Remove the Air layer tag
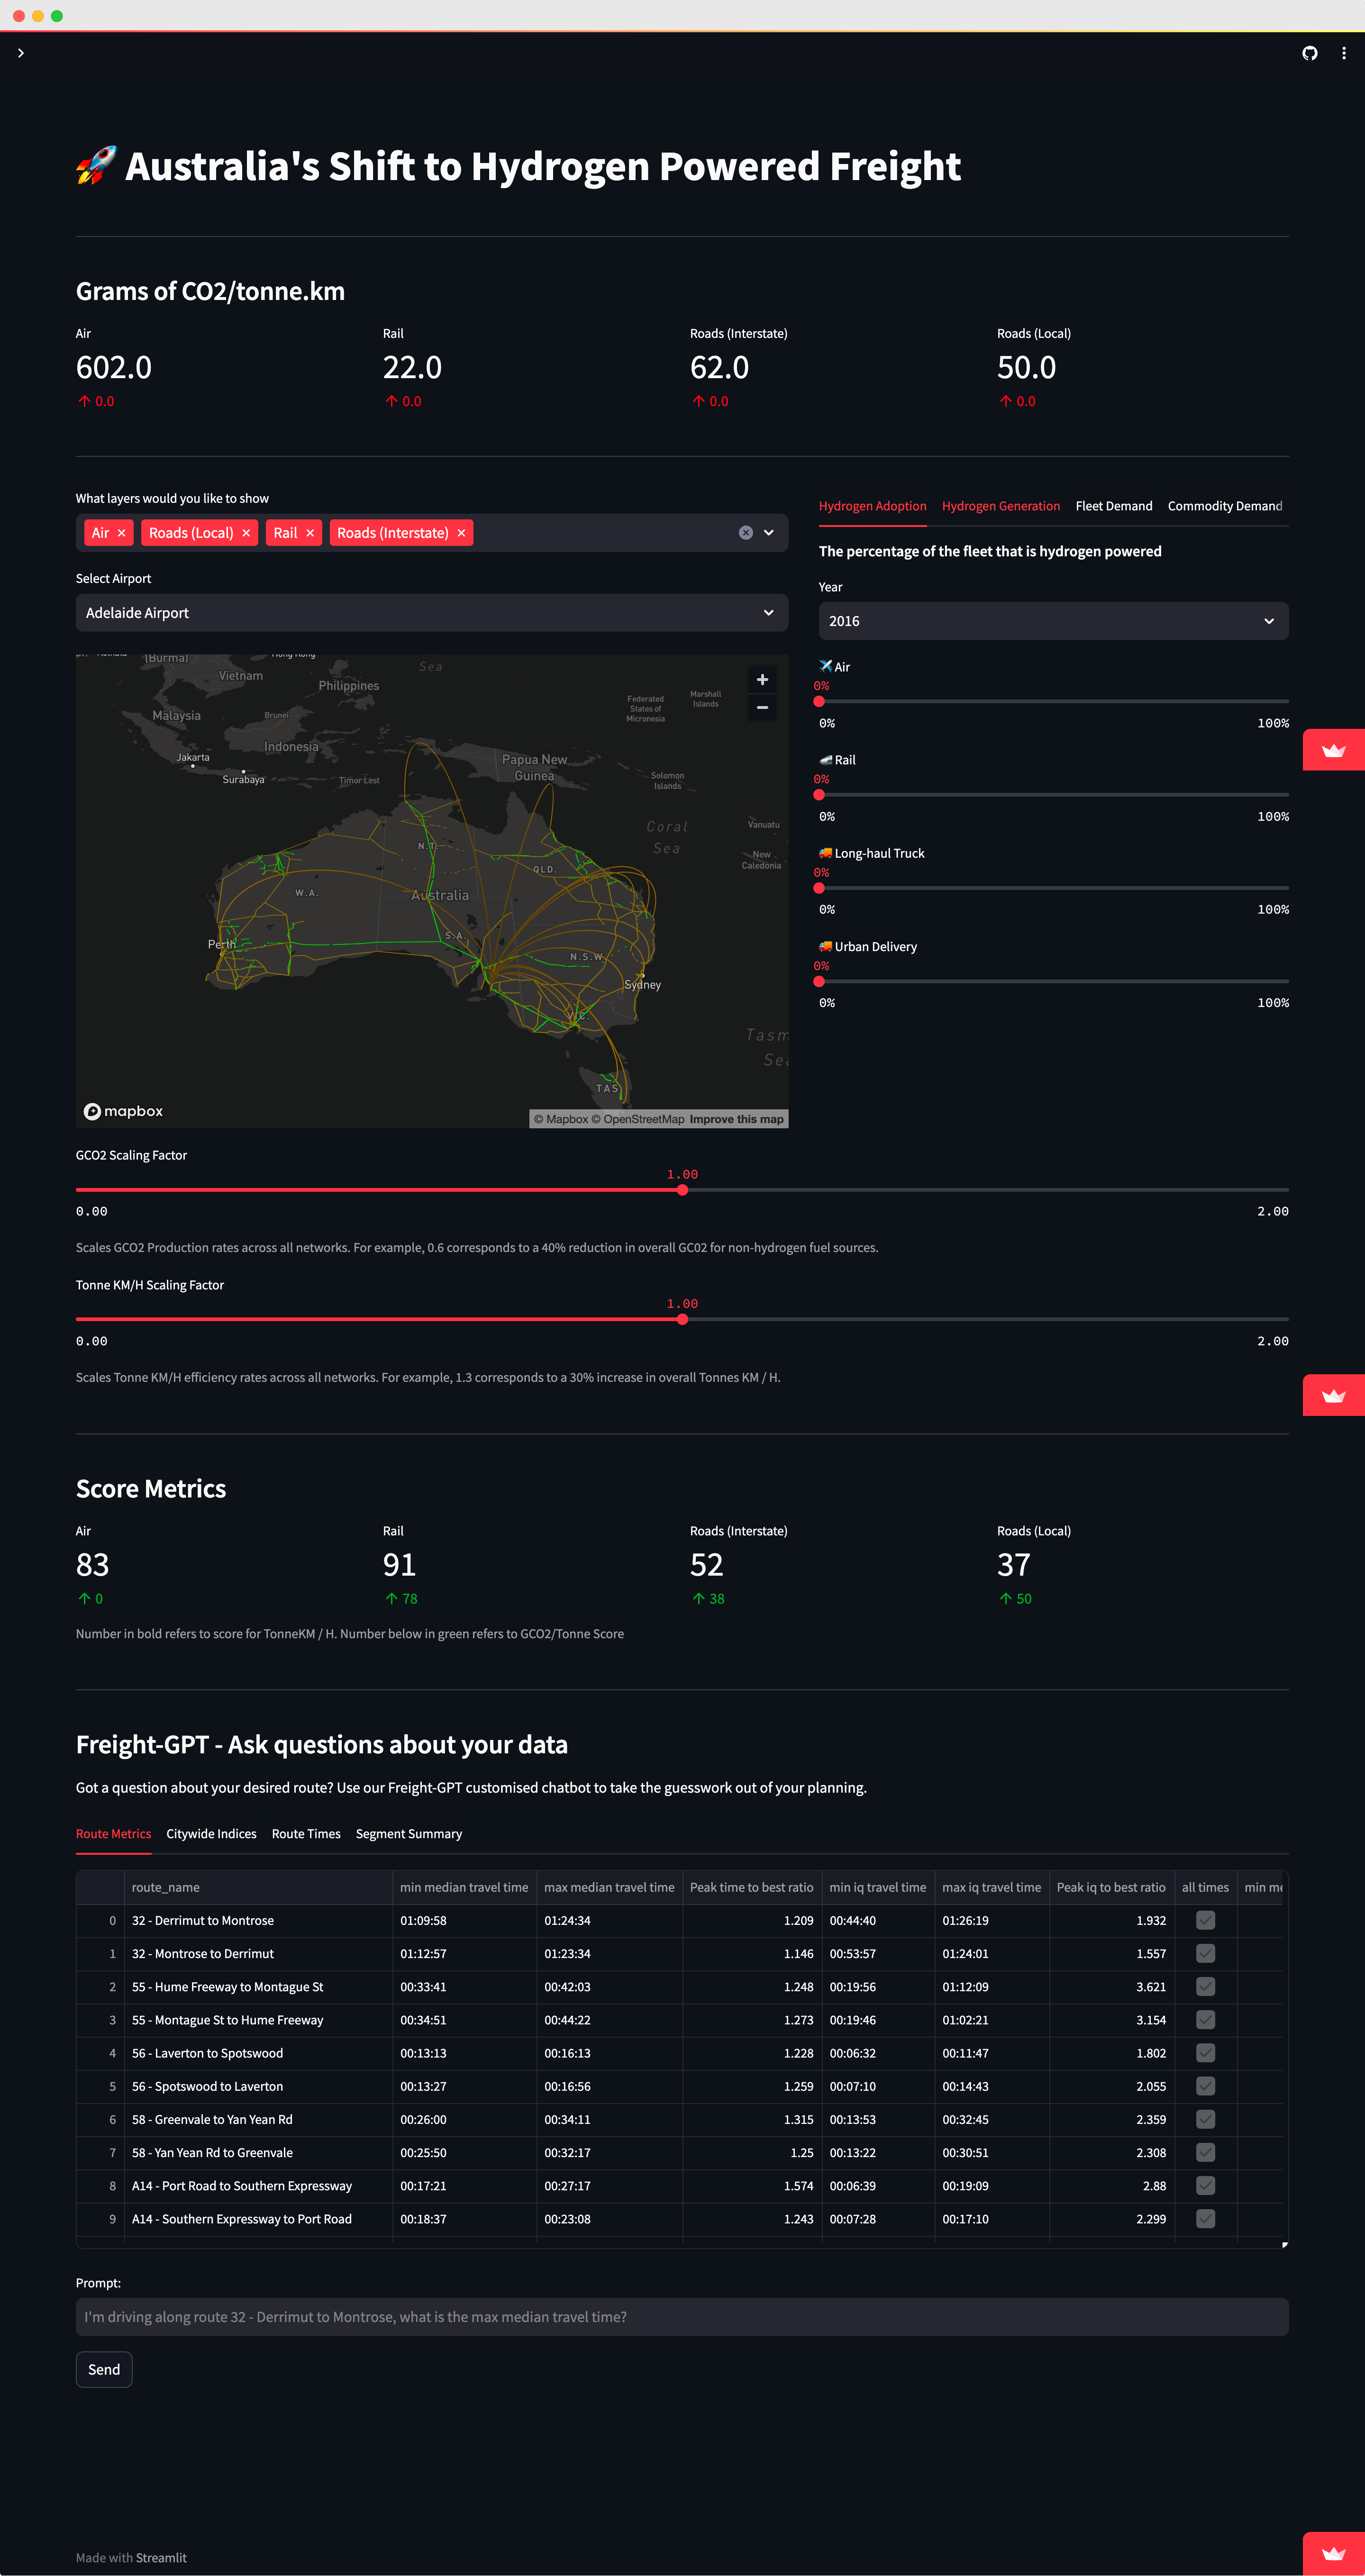Viewport: 1365px width, 2576px height. 122,533
